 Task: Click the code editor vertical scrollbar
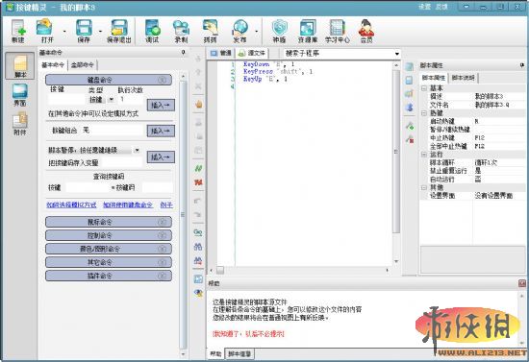tap(396, 163)
